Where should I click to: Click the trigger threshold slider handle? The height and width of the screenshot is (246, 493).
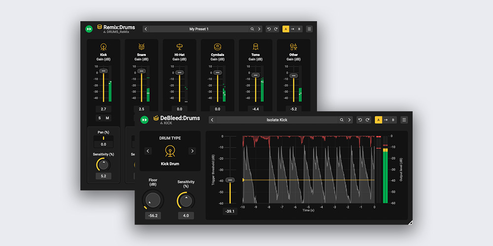(x=230, y=180)
